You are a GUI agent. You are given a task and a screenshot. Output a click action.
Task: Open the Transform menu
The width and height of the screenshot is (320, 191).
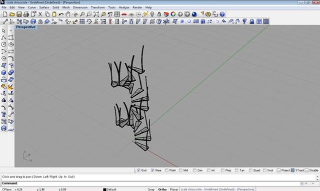[x=98, y=7]
